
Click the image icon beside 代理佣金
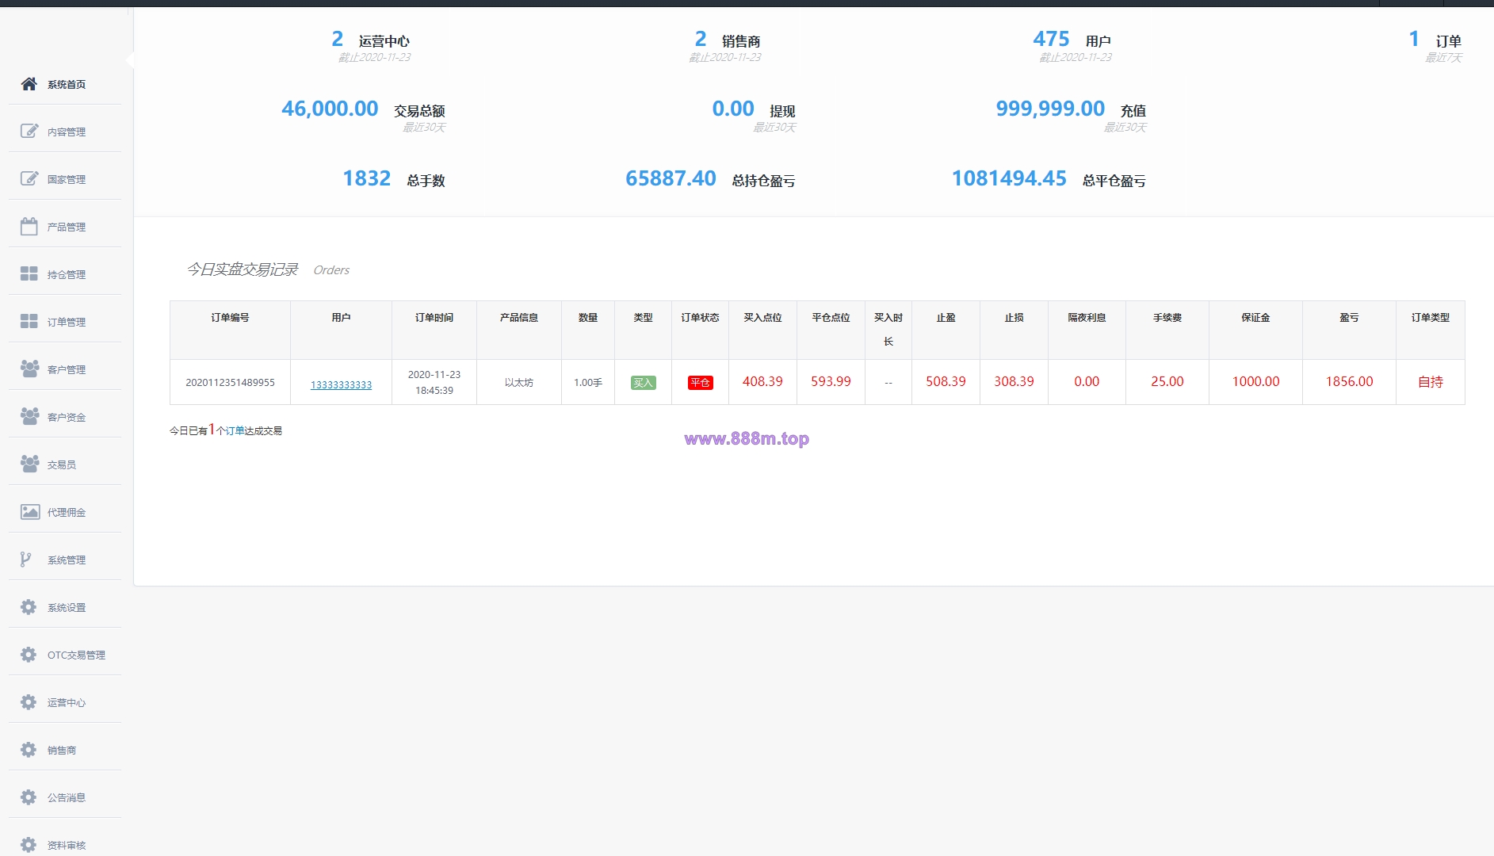click(x=29, y=512)
